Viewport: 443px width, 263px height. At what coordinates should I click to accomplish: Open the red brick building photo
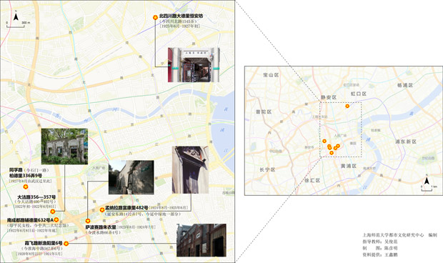pos(201,240)
